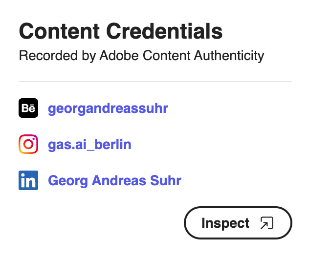
Task: Visit the Behance profile via its black icon
Action: click(28, 108)
